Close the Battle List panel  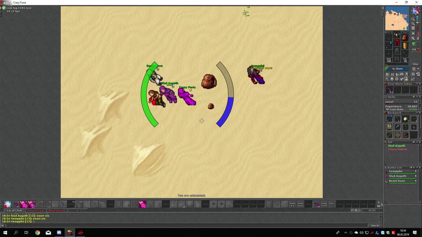[x=420, y=168]
